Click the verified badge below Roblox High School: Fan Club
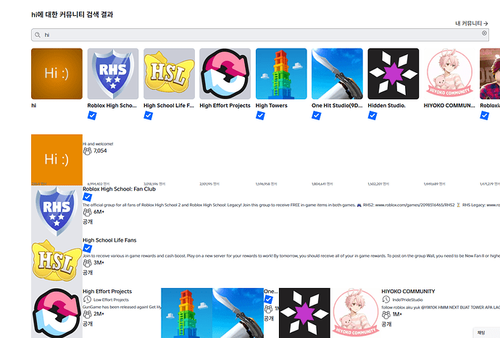 [x=87, y=197]
